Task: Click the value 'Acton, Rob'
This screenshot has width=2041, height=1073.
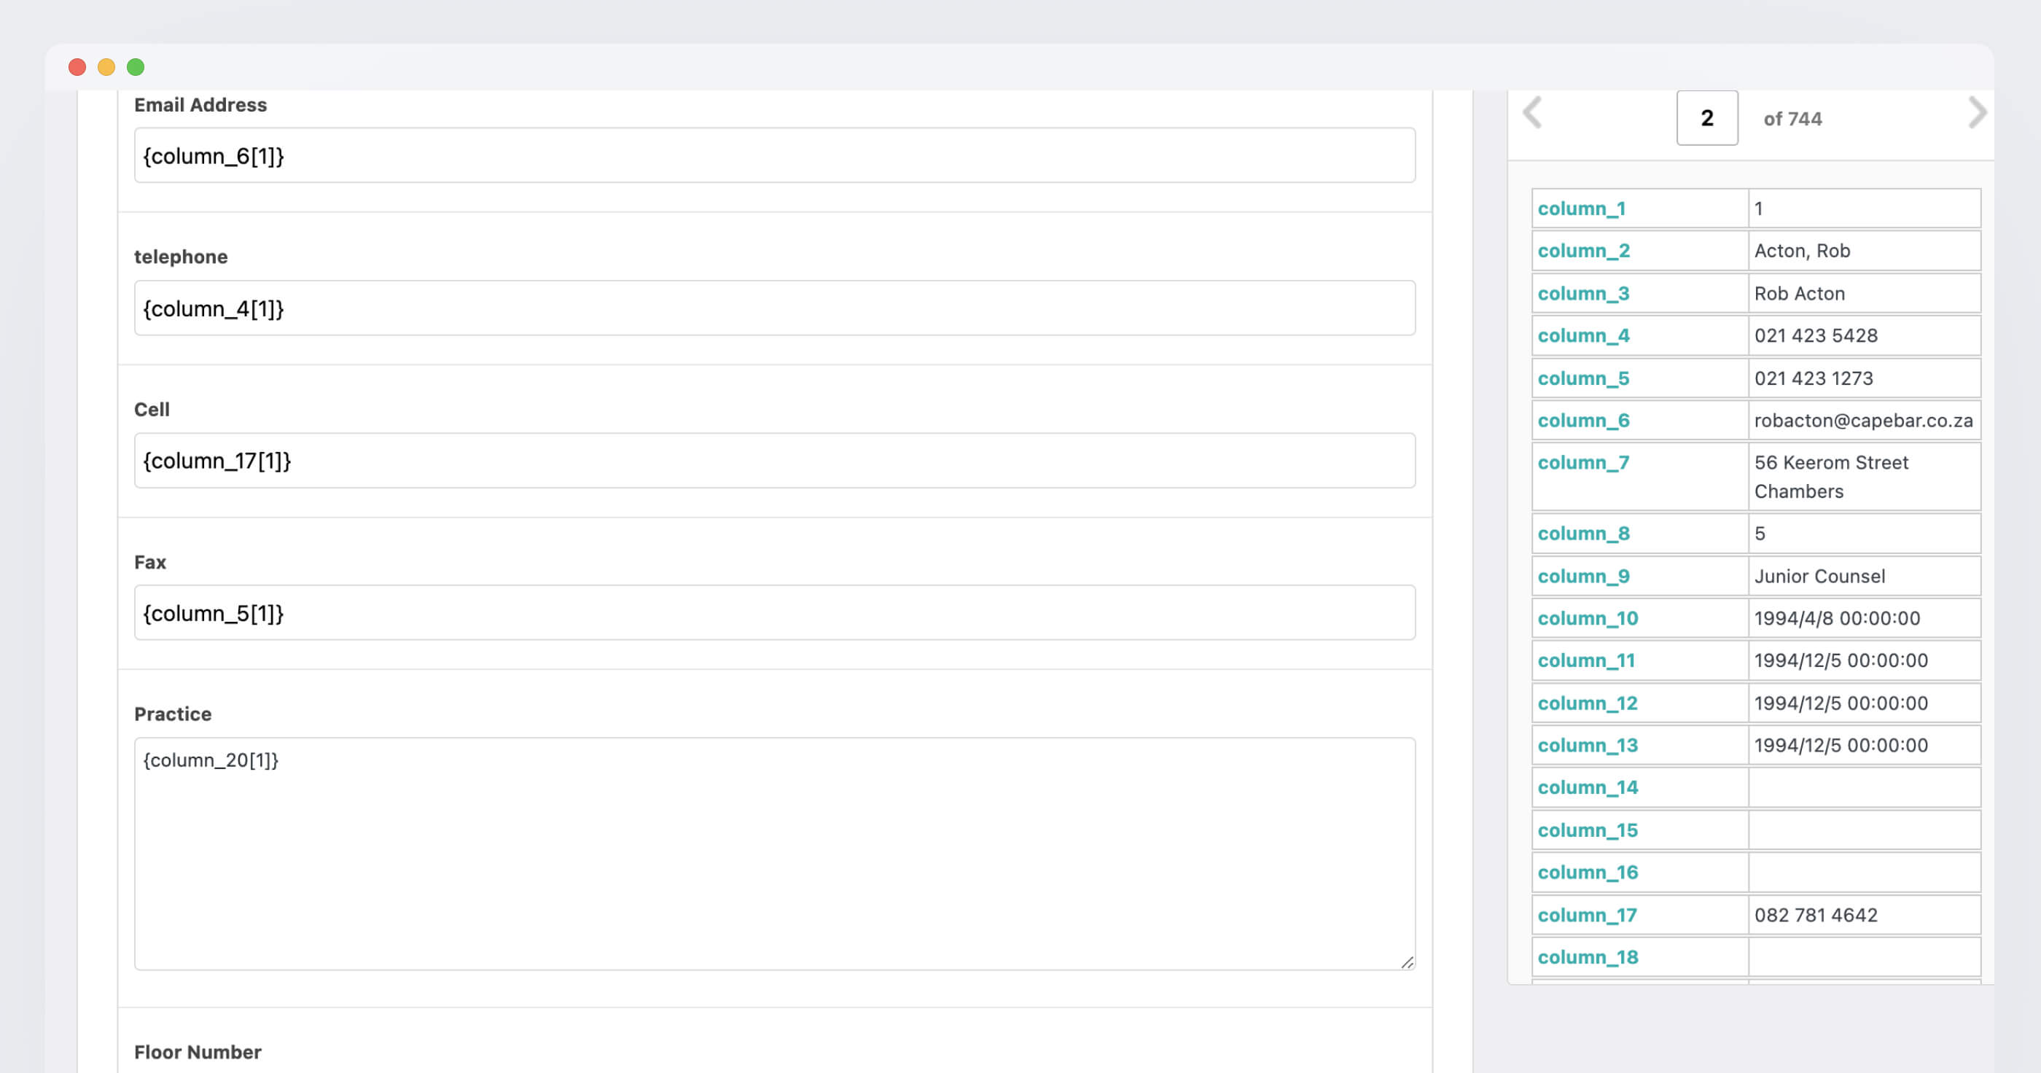Action: click(x=1802, y=251)
